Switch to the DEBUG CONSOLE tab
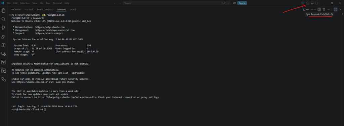 pyautogui.click(x=45, y=10)
